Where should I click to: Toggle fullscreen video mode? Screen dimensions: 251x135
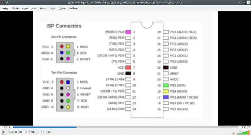click(27, 132)
